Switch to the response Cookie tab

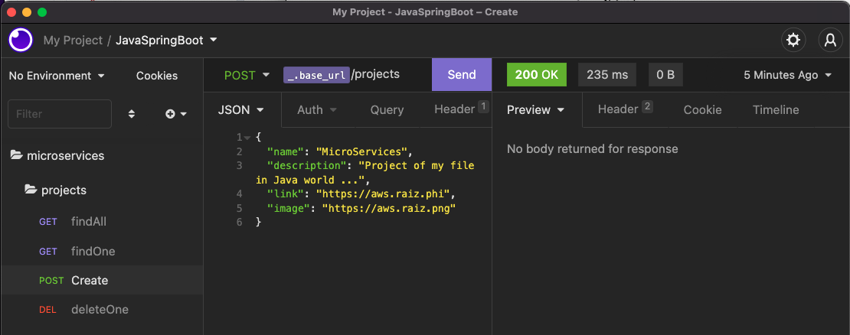[x=702, y=110]
